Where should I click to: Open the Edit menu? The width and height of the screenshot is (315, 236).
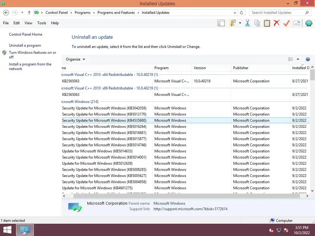coord(17,23)
